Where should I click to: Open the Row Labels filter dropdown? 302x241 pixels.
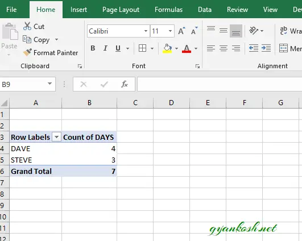56,137
